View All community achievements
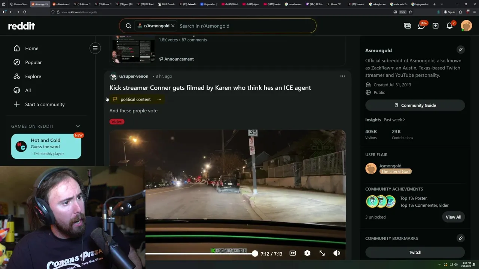Screen dimensions: 479x269 tap(454, 217)
